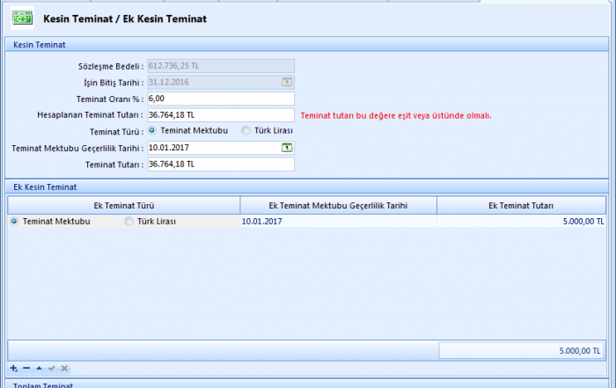
Task: Select Teminat Mektubu under Teminat Türü
Action: pos(154,130)
